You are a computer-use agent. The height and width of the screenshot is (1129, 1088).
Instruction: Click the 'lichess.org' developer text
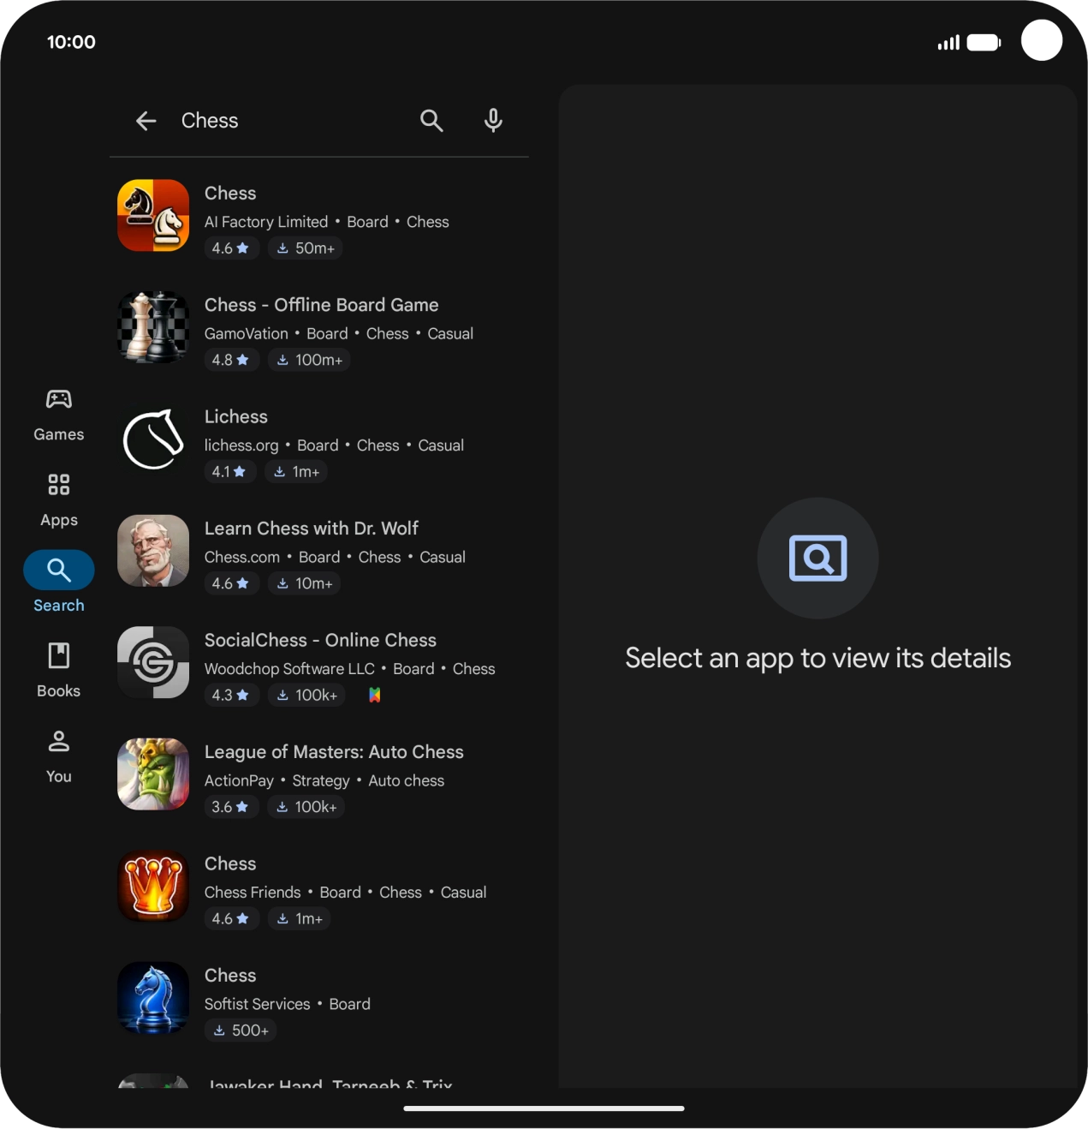point(241,445)
